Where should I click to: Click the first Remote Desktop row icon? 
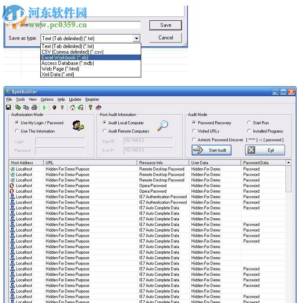coord(12,169)
